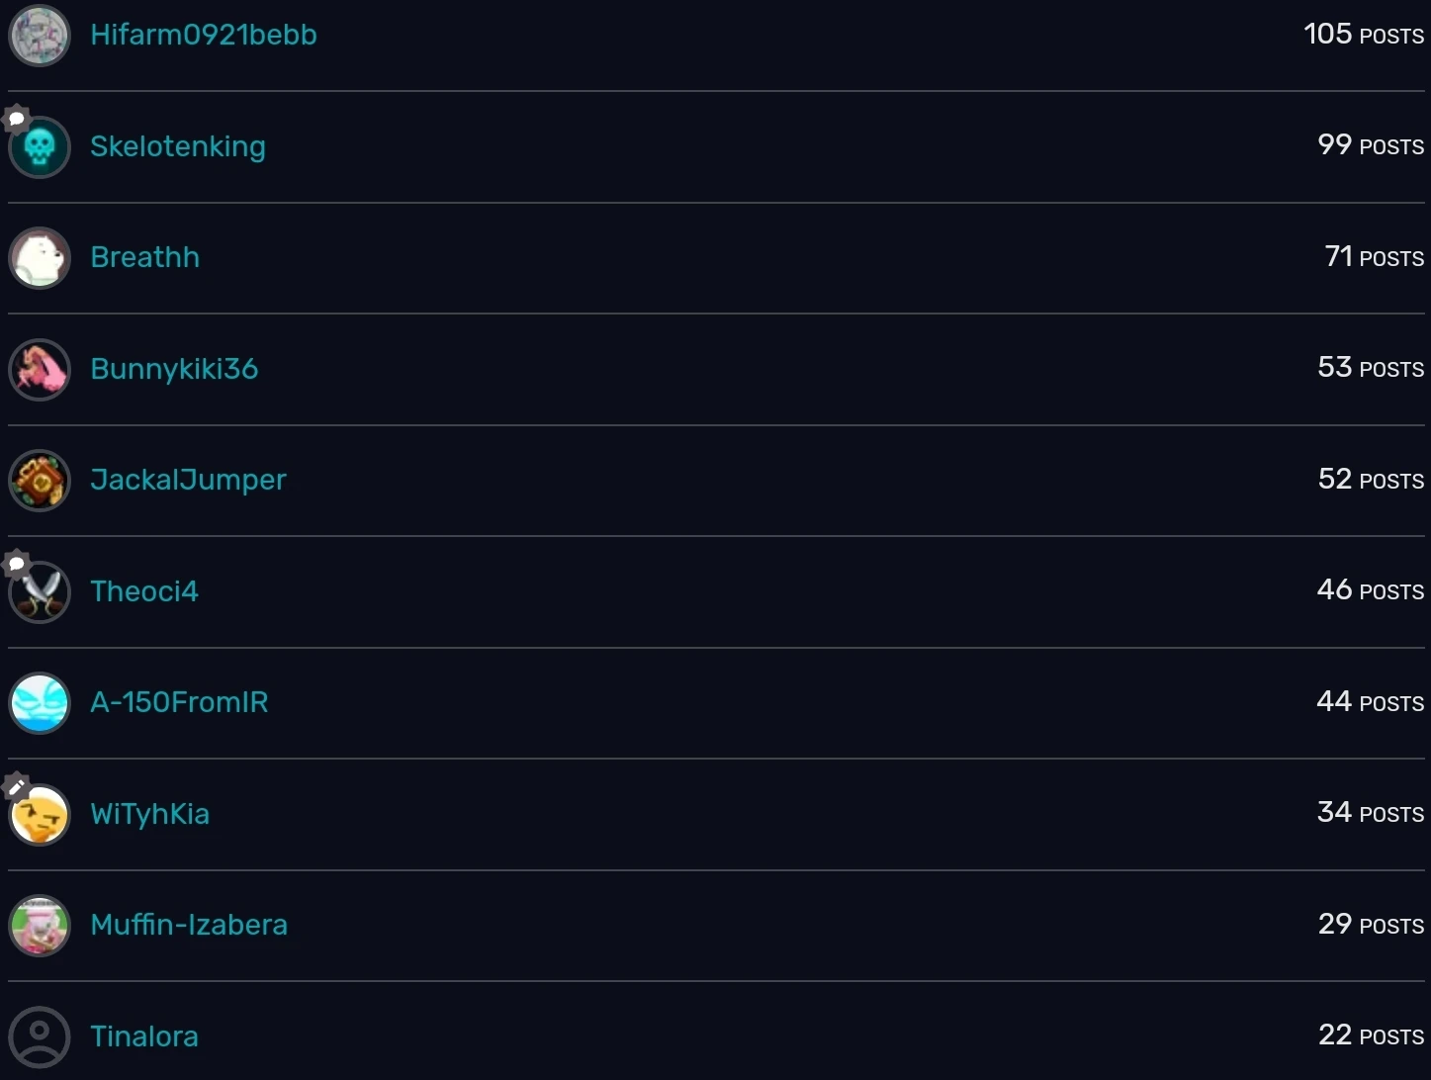Open Bunnykiki36's profile
The height and width of the screenshot is (1080, 1431).
tap(174, 368)
